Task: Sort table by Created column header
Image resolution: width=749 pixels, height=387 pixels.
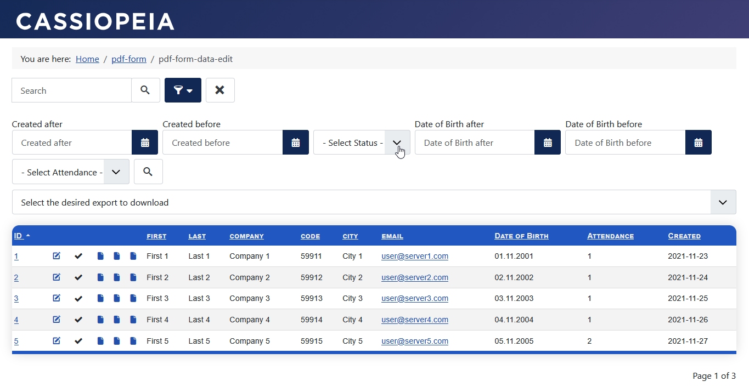Action: (x=684, y=236)
